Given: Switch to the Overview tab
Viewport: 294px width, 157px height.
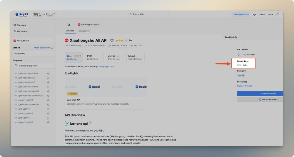Looking at the screenshot, I should coord(70,31).
